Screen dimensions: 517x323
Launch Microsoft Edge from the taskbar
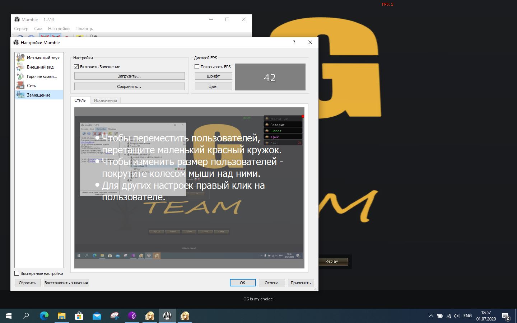point(44,316)
